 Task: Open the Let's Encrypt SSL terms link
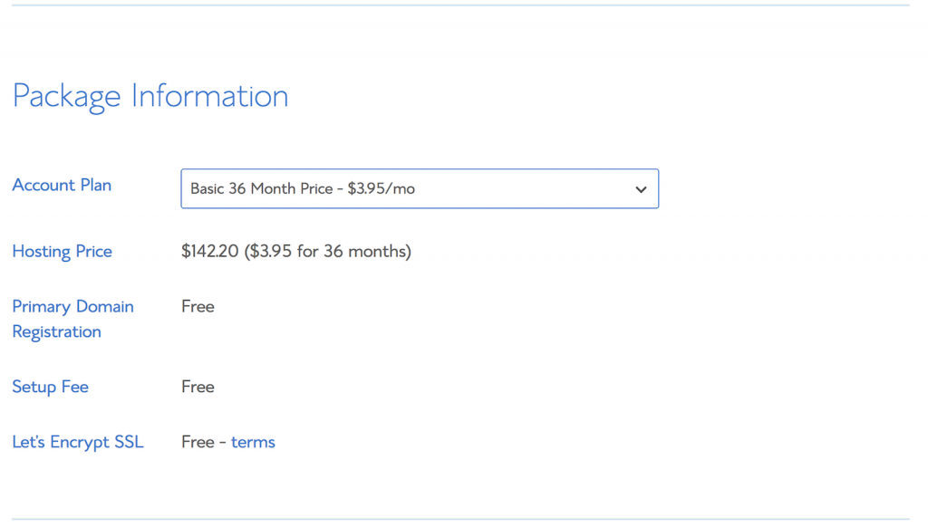coord(253,442)
